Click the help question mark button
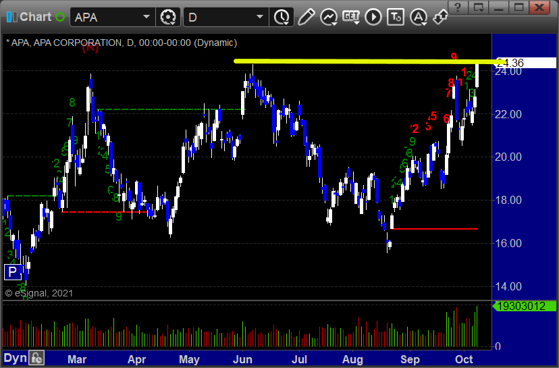Screen dimensions: 559x368 (x=458, y=7)
